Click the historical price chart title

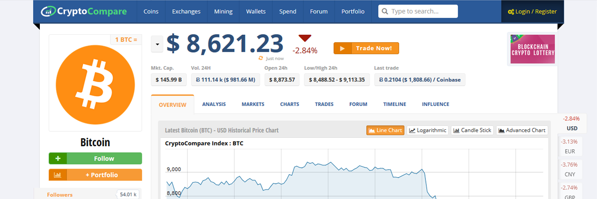[222, 130]
